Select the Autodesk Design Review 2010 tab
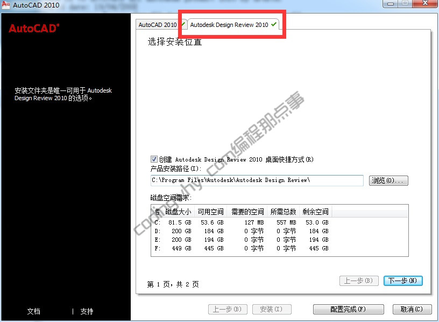This screenshot has width=439, height=322. coord(231,24)
